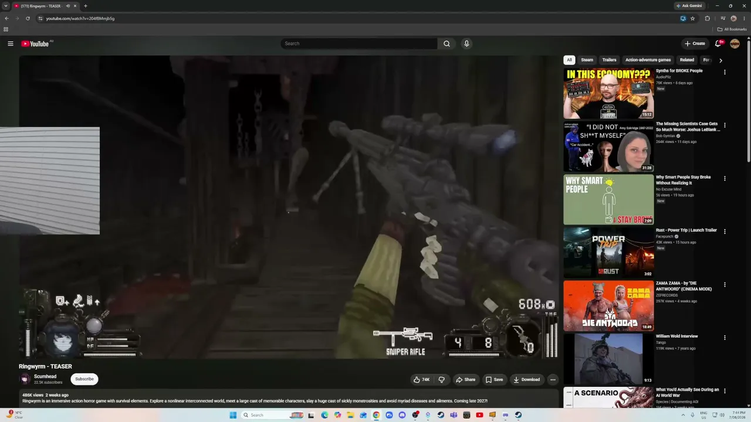Open options for Rust Power Trip trailer

pyautogui.click(x=725, y=232)
